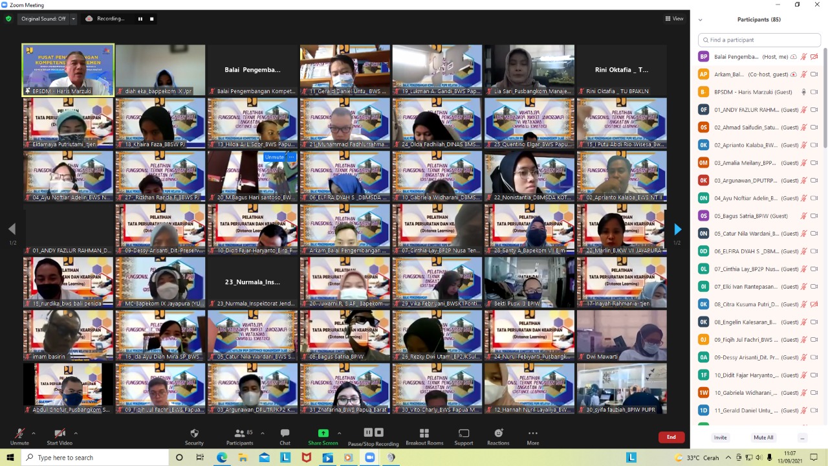Open Breakout Rooms
The width and height of the screenshot is (828, 466).
[x=424, y=436]
